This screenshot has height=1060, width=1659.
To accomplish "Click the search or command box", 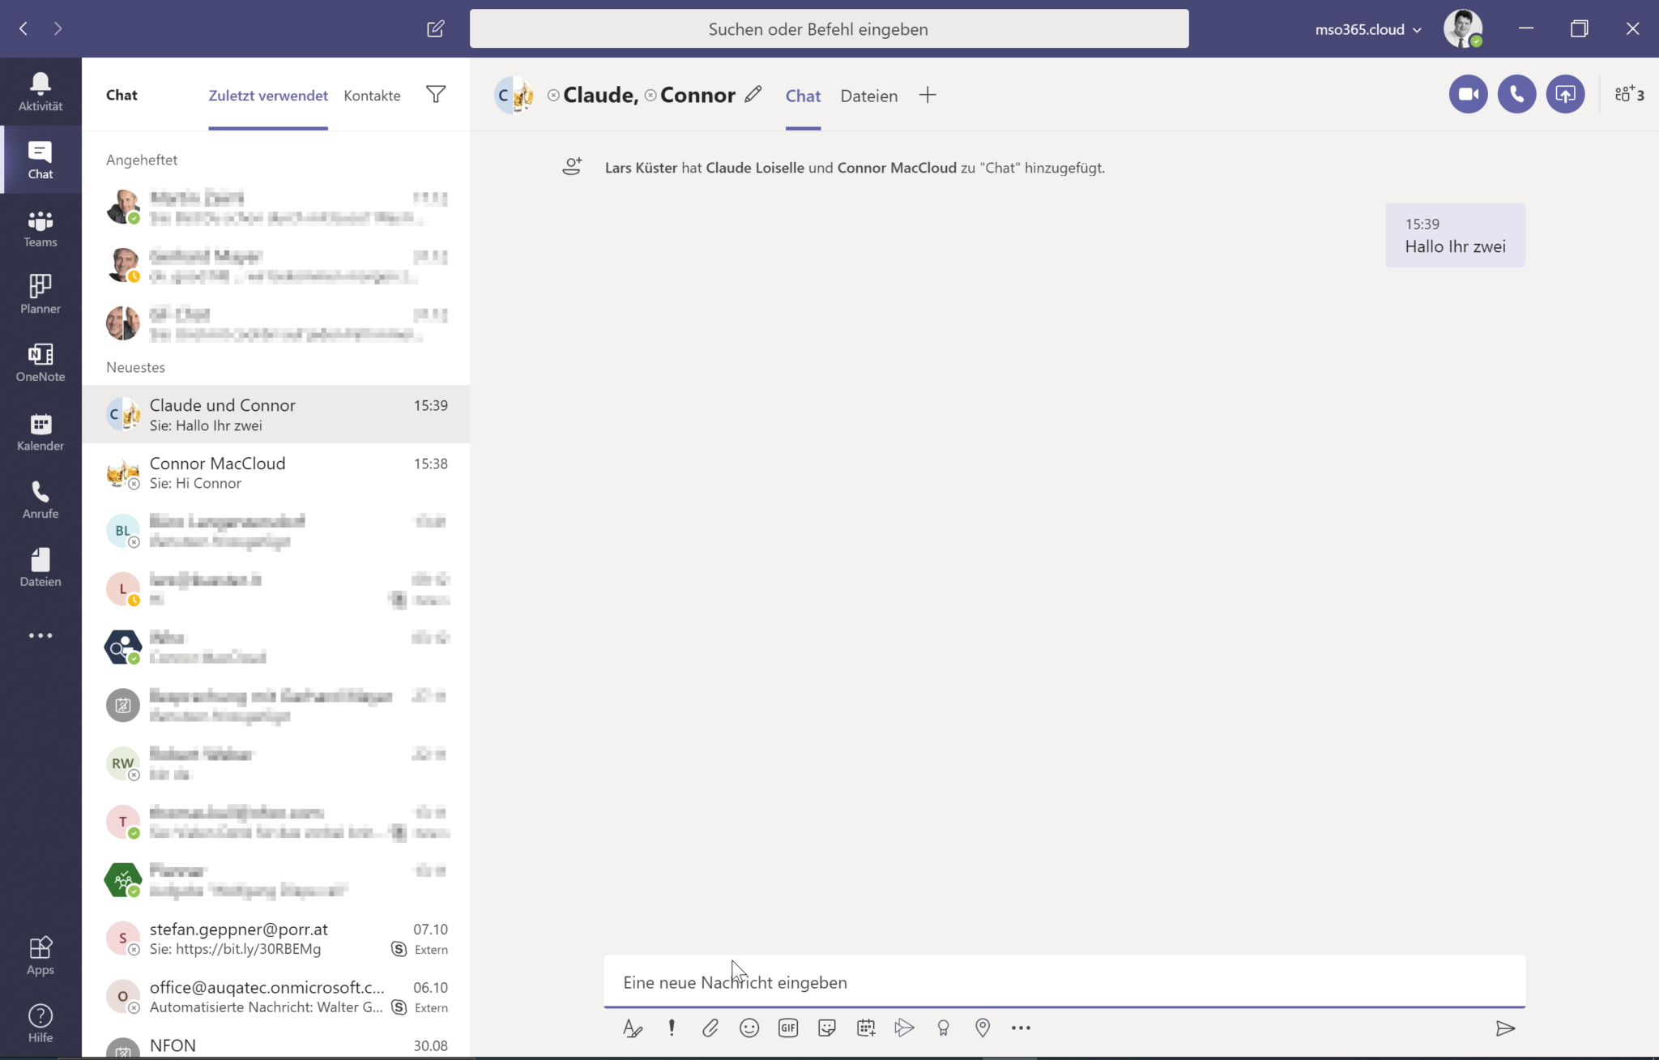I will [x=829, y=29].
